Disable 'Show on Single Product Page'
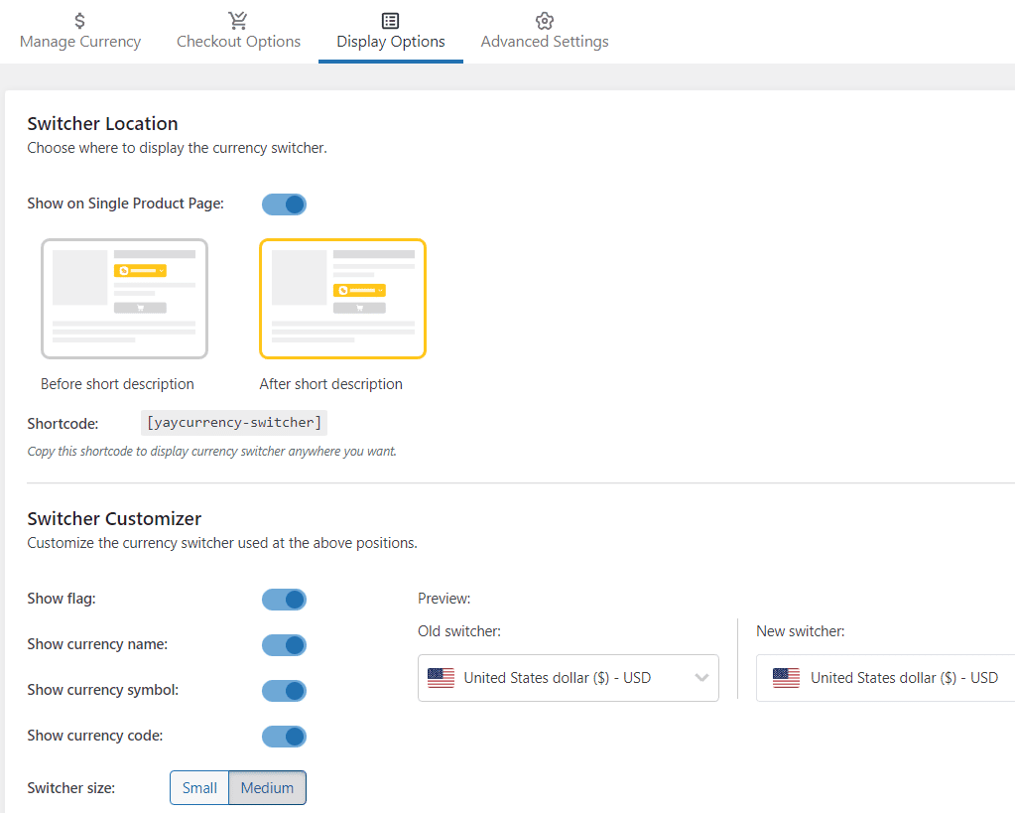This screenshot has height=813, width=1015. click(284, 203)
